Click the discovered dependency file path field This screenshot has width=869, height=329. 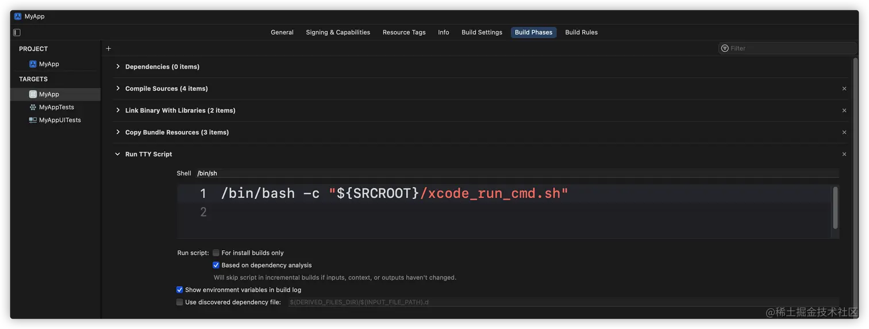point(563,302)
